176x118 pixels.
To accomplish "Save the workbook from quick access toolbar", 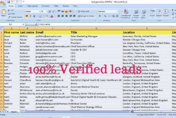I will point(9,2).
